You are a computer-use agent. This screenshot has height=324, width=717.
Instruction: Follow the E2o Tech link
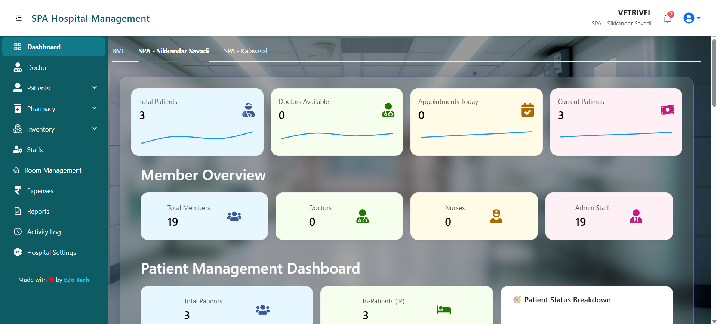(76, 280)
